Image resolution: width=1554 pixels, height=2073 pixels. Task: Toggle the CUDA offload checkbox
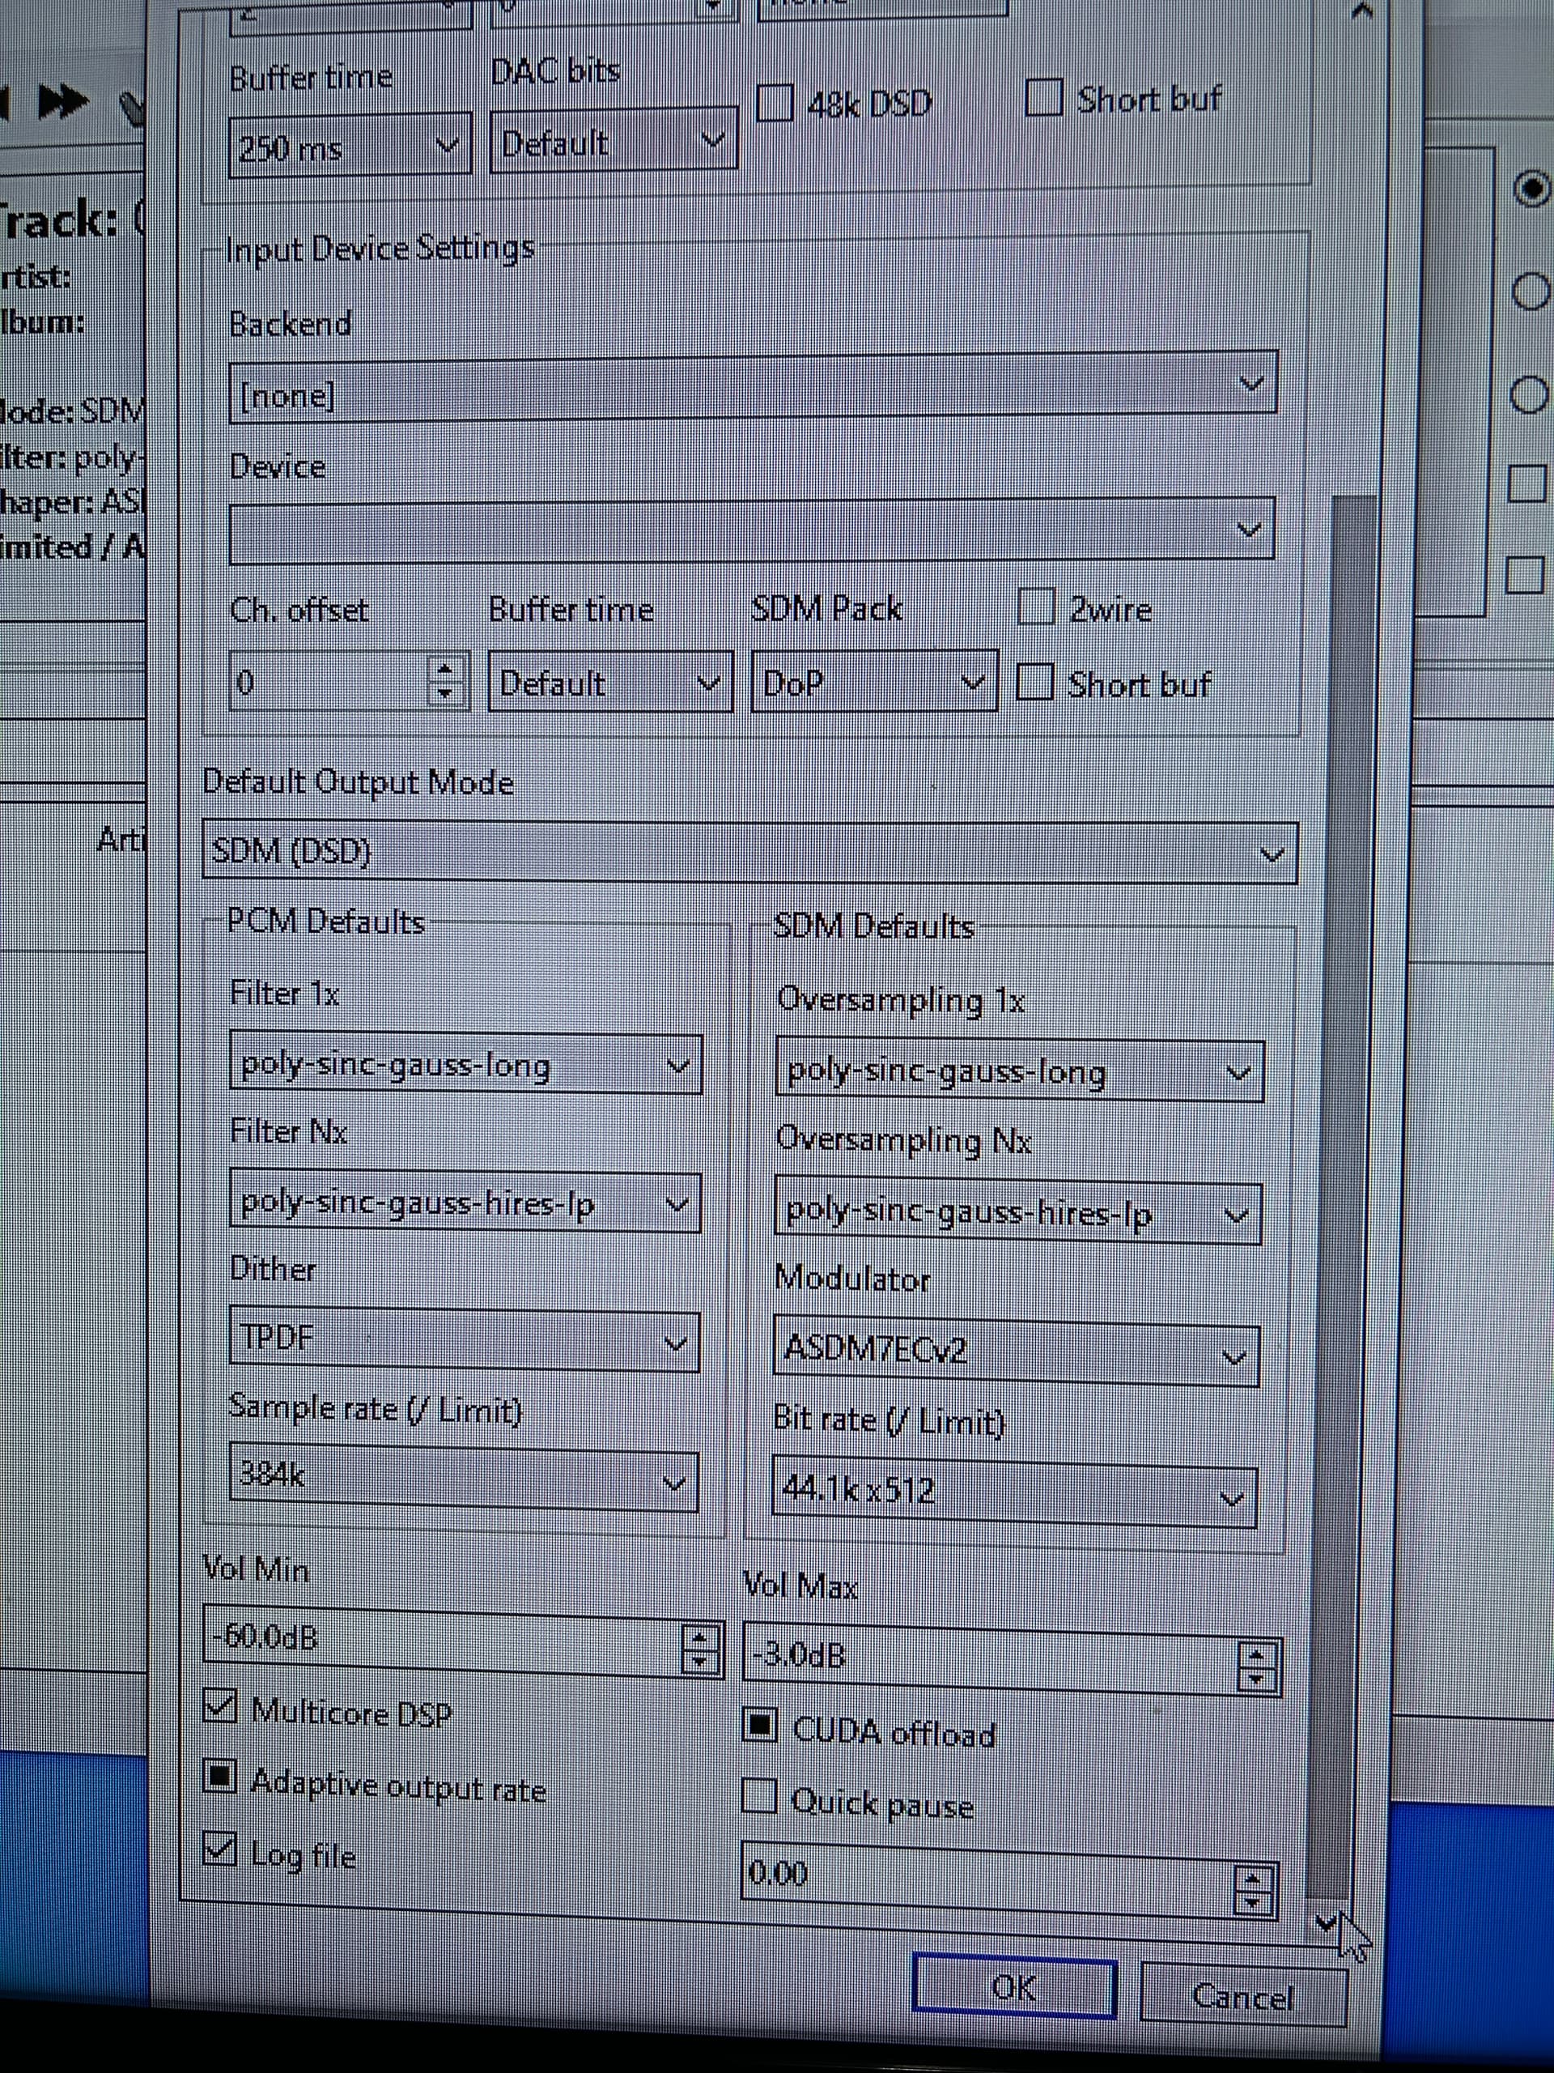tap(760, 1726)
